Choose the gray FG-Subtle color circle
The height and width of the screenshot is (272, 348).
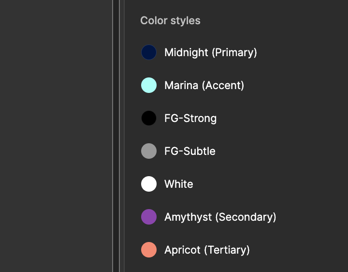pyautogui.click(x=149, y=151)
